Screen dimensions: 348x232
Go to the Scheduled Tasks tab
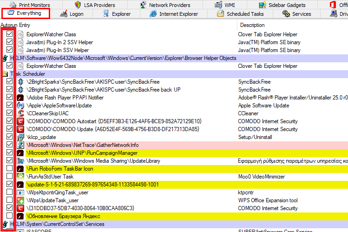240,14
